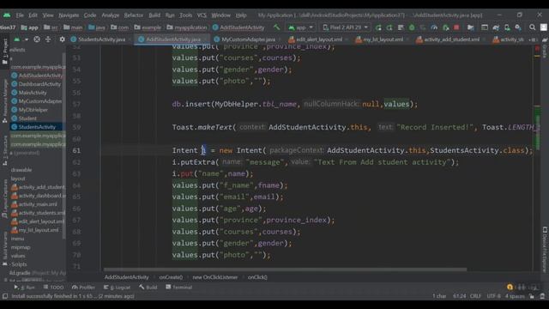Click the editor horizontal scrollbar
This screenshot has height=309, width=549.
coord(285,270)
